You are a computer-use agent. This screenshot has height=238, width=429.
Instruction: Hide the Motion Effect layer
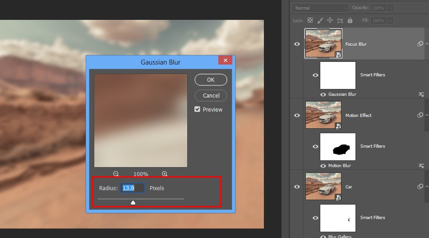tap(297, 116)
